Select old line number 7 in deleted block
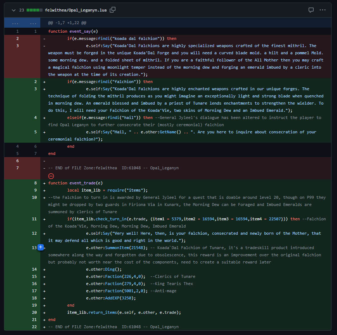The width and height of the screenshot is (337, 335). 17,168
